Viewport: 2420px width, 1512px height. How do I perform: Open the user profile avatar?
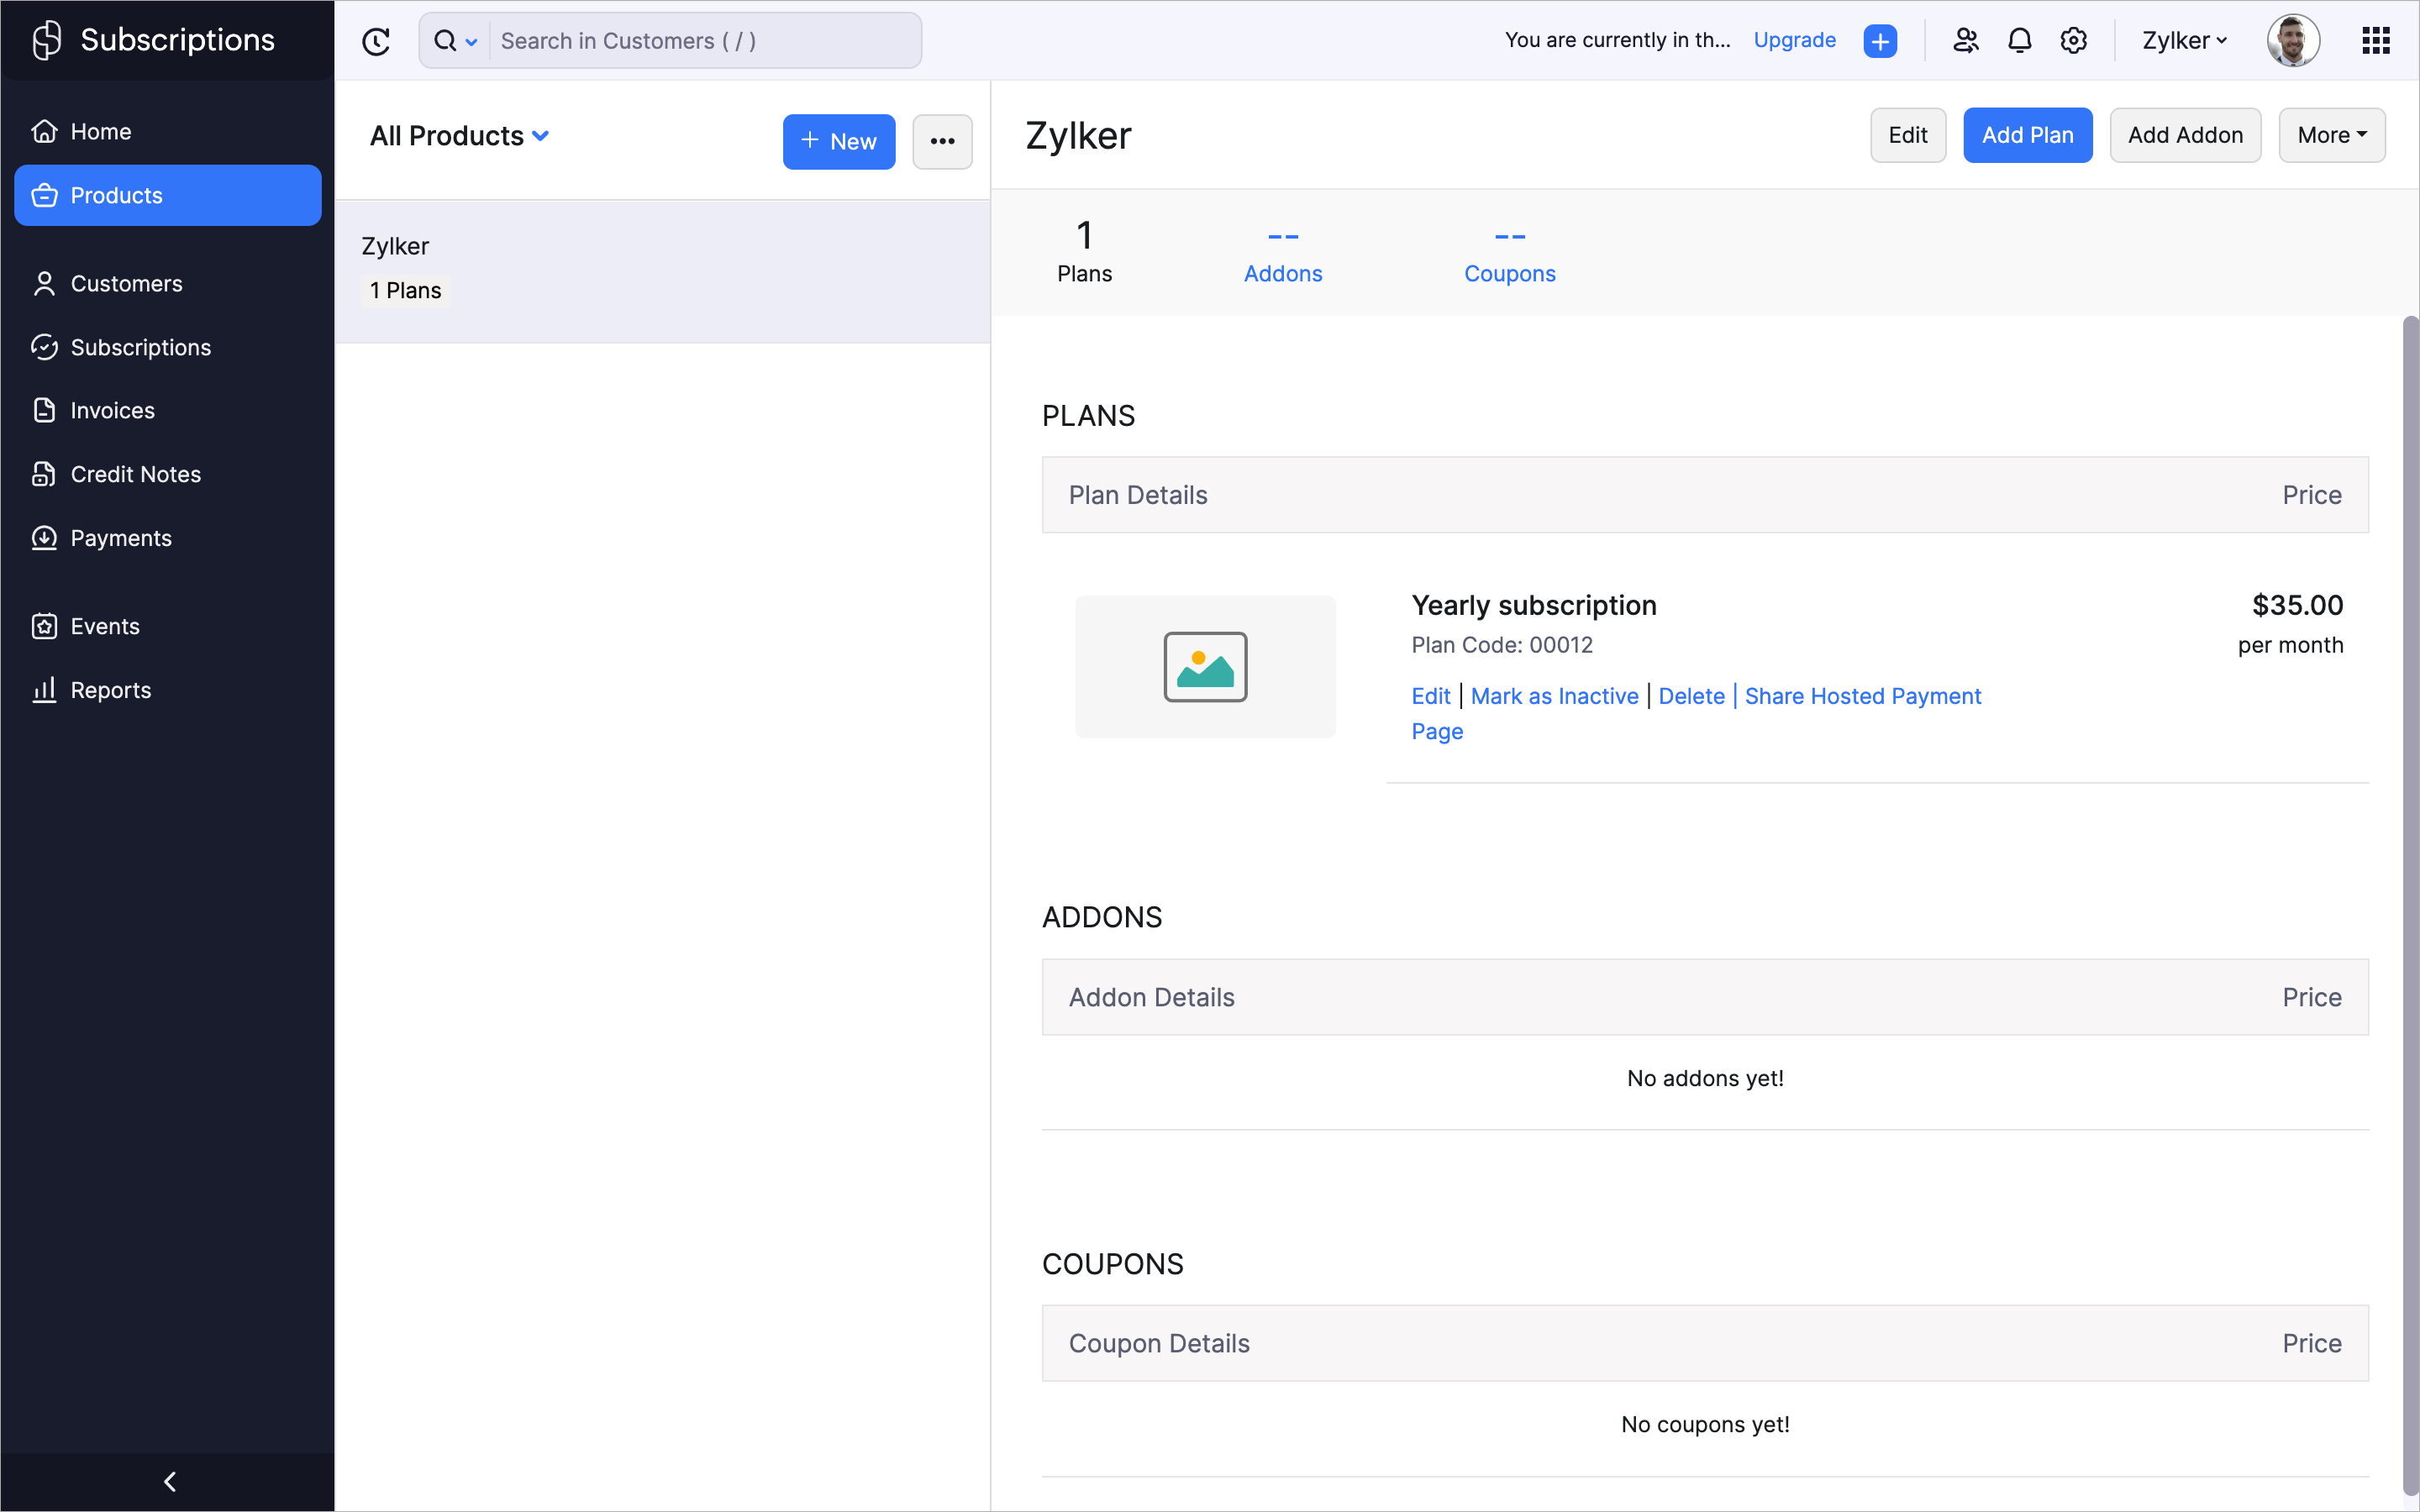[2293, 40]
